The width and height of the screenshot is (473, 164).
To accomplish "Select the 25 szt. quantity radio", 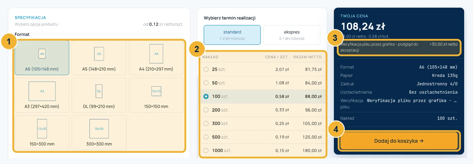I will (x=206, y=69).
